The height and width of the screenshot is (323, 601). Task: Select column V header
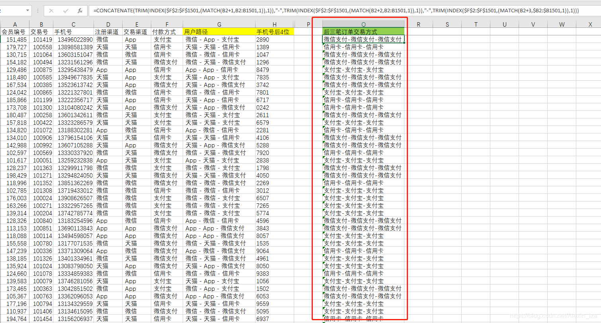click(x=533, y=24)
